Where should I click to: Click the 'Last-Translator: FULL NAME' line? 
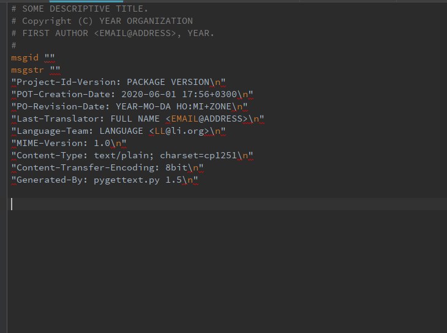click(x=138, y=119)
